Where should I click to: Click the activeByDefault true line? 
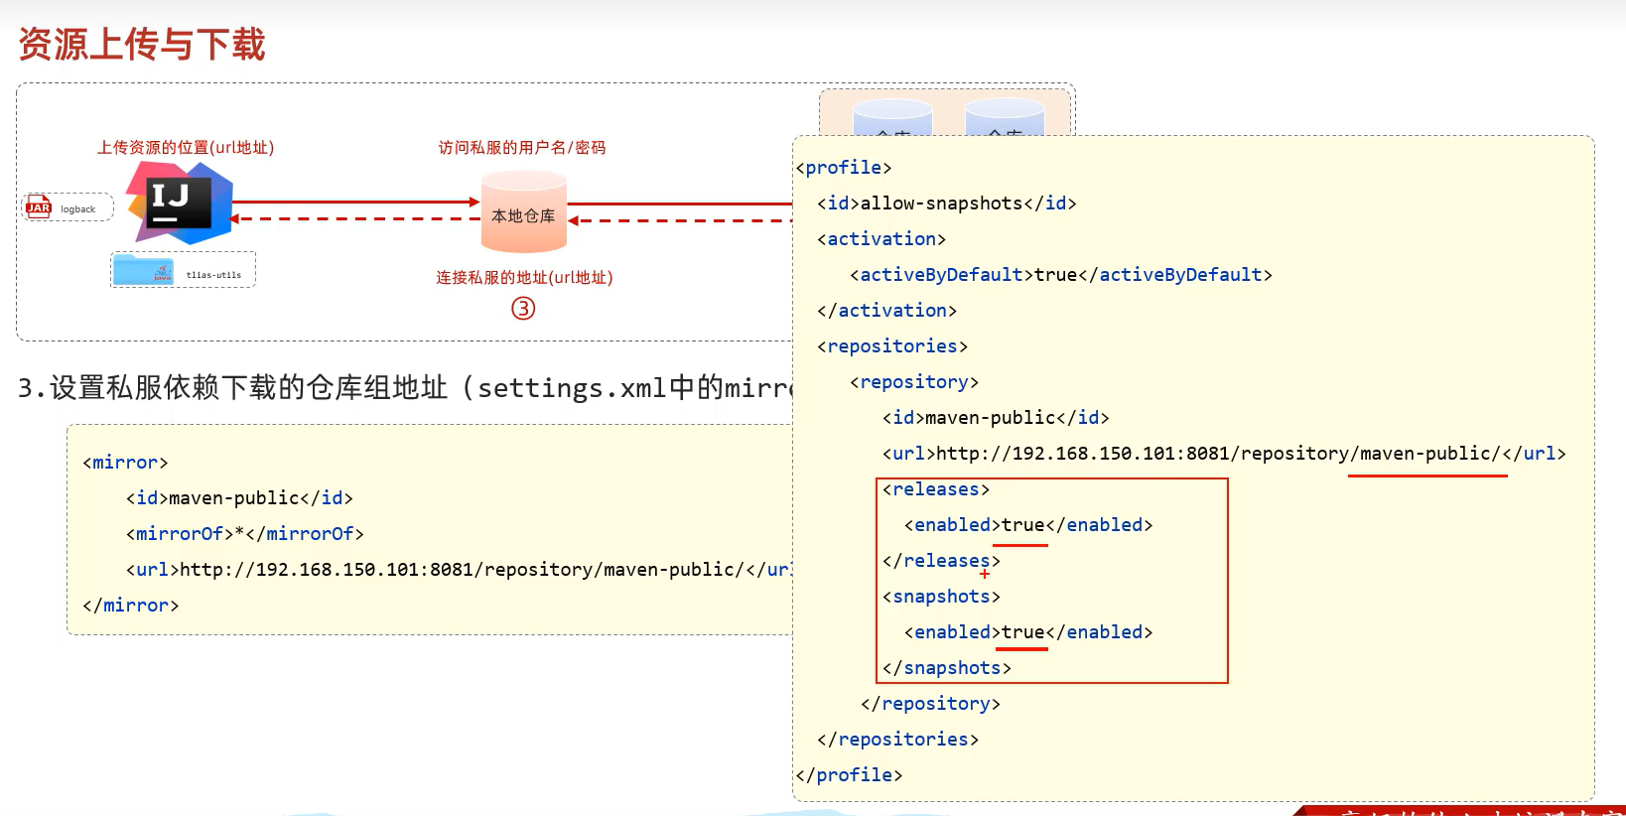coord(1061,275)
